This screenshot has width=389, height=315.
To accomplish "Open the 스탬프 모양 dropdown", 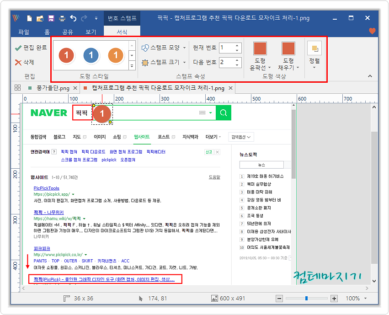I will pos(164,48).
